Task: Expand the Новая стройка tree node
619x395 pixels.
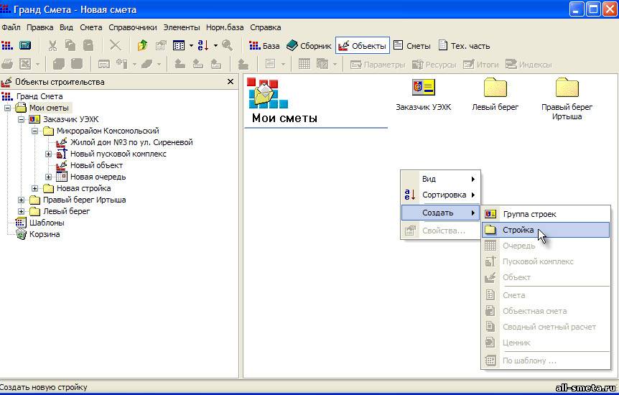Action: (34, 188)
